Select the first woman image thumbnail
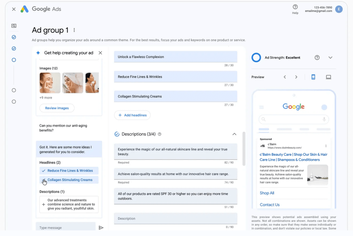The height and width of the screenshot is (236, 353). (x=50, y=83)
